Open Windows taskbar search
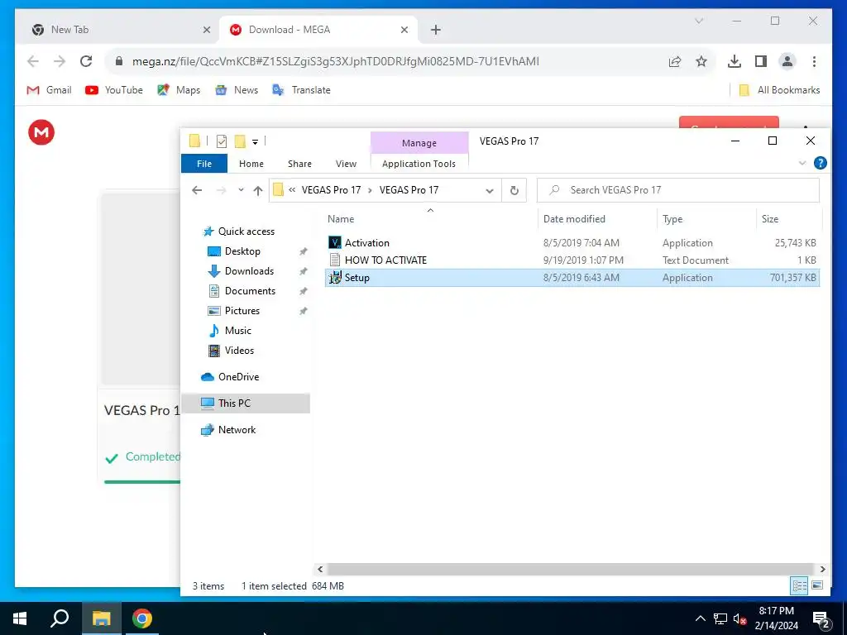Screen dimensions: 847x635 [60, 618]
